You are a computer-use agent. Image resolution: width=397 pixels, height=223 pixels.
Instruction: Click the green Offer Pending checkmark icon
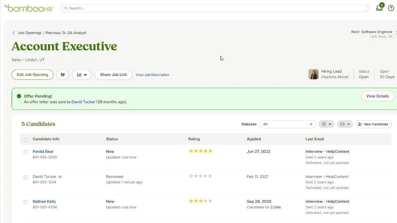(19, 96)
